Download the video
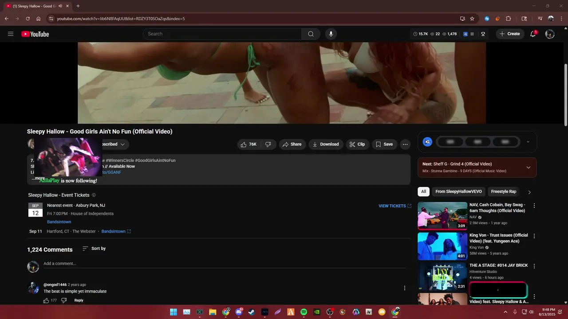 [326, 144]
